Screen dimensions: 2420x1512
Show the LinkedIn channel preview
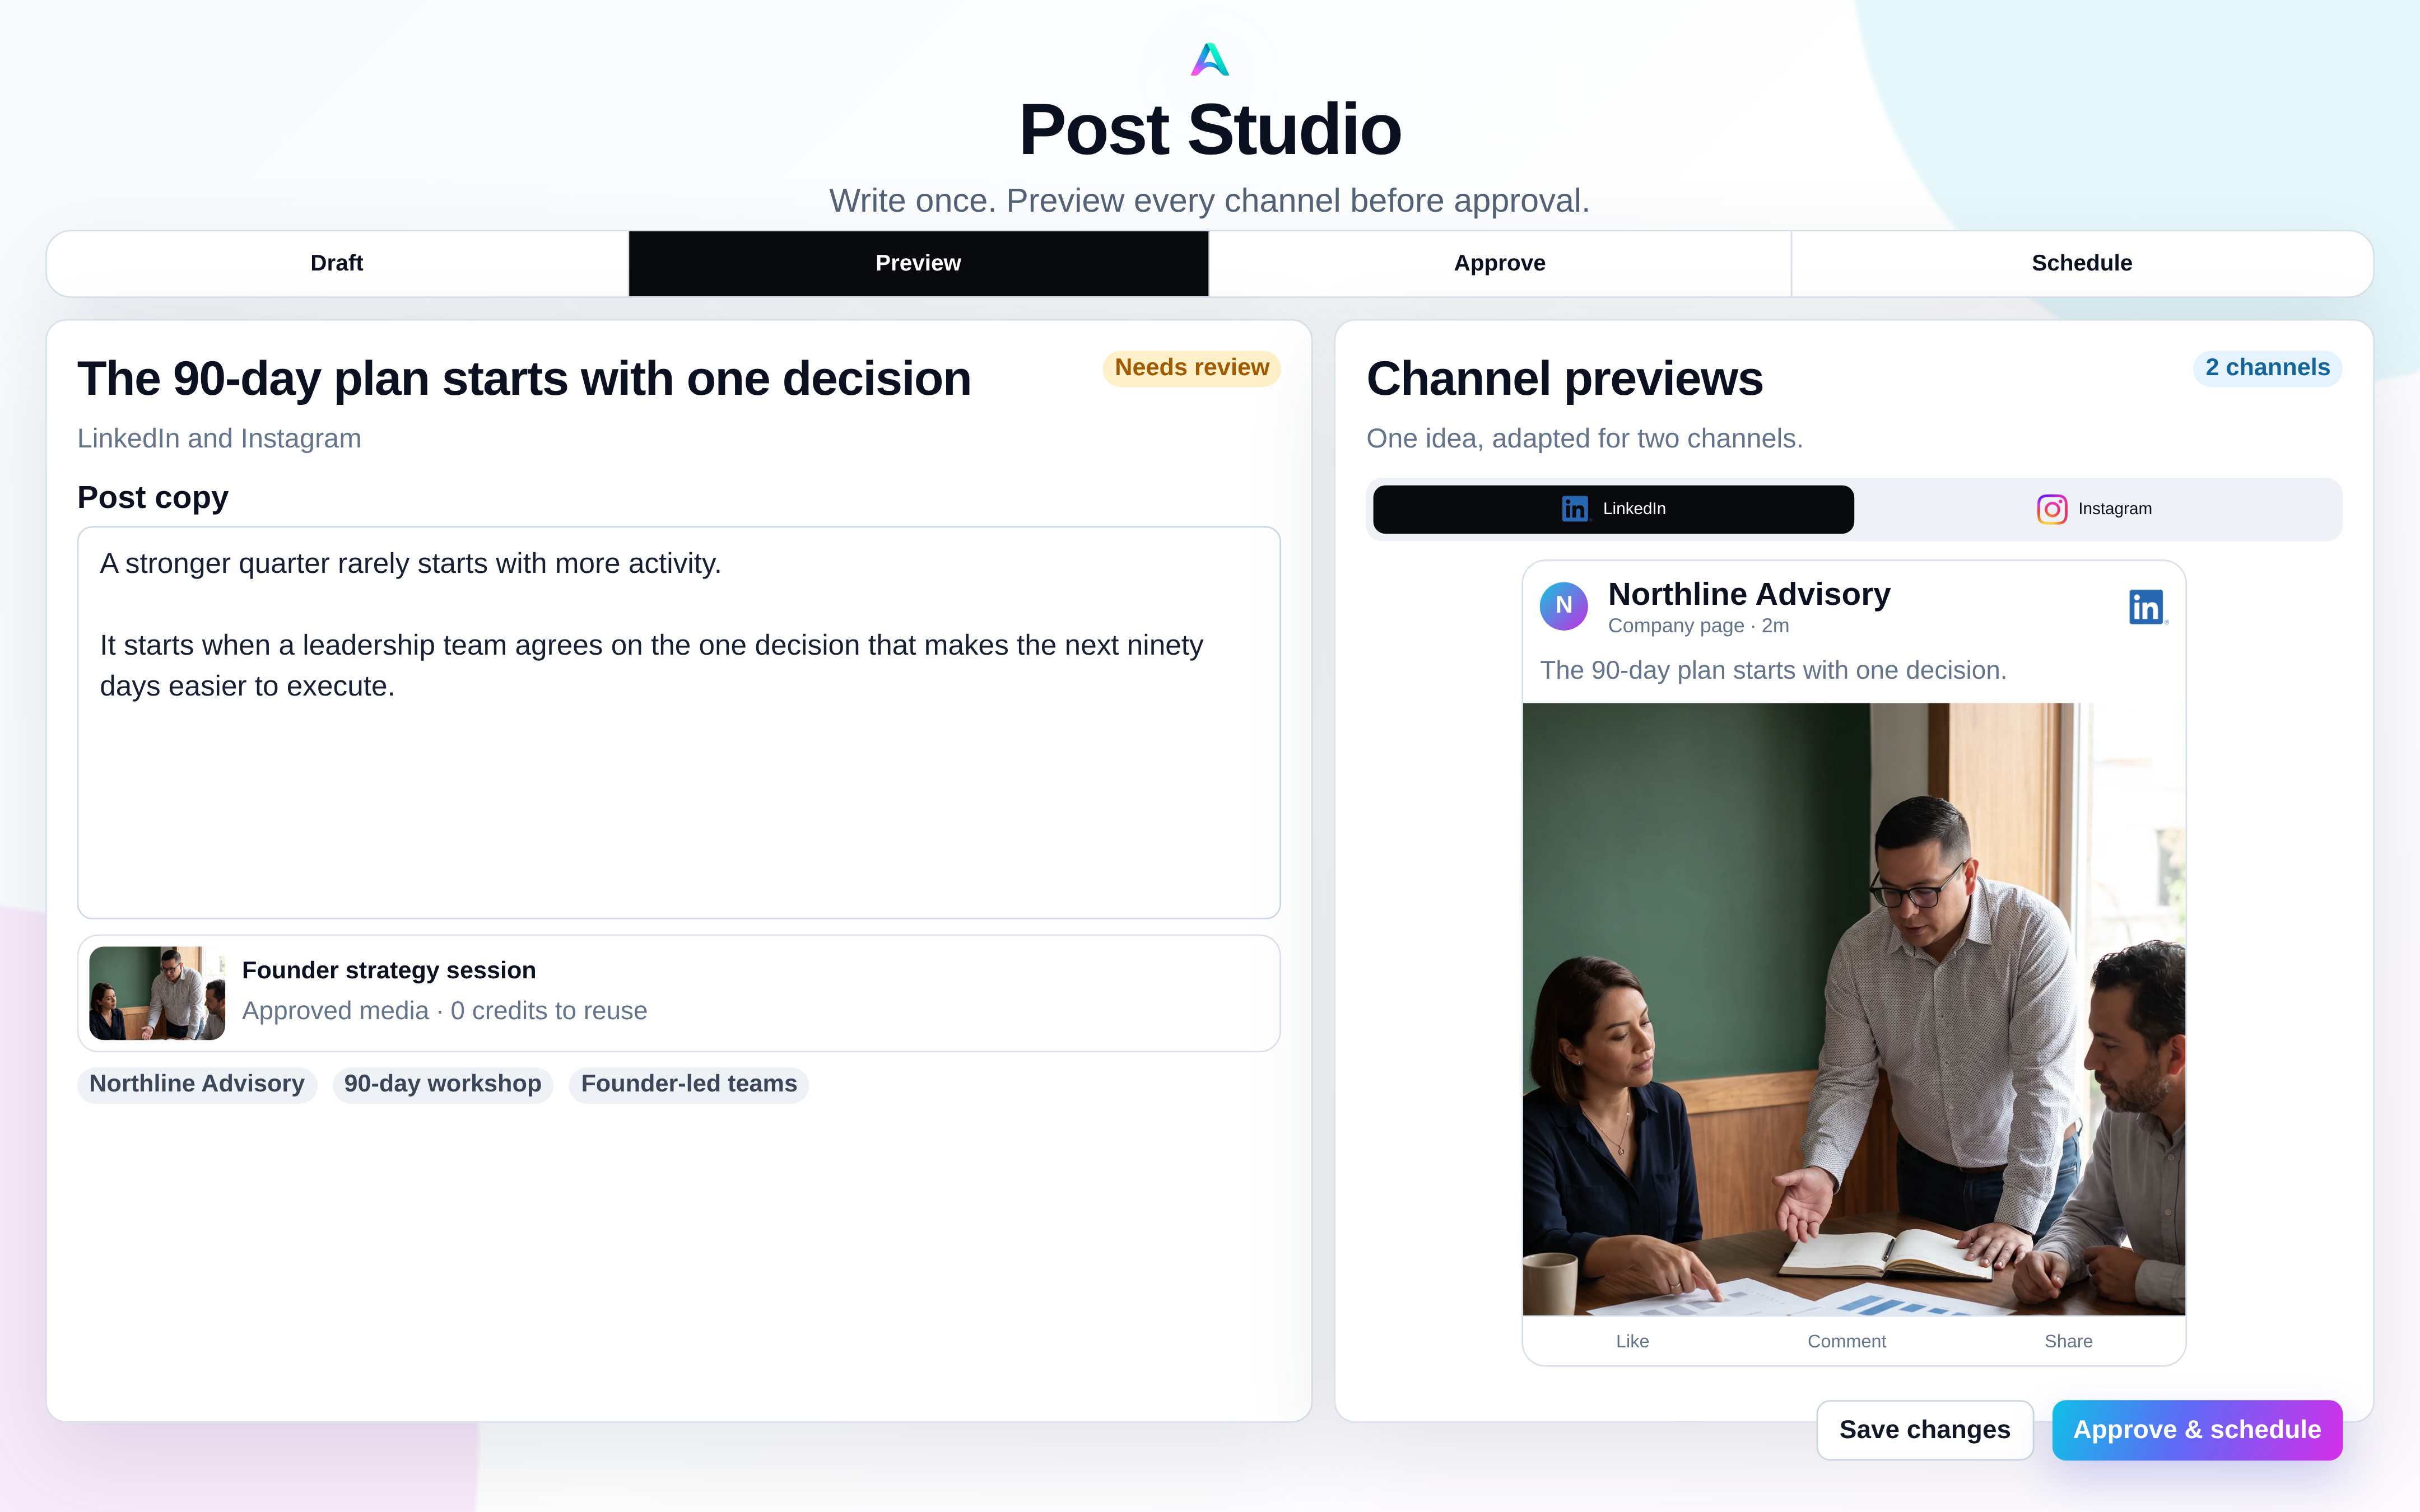click(x=1613, y=509)
